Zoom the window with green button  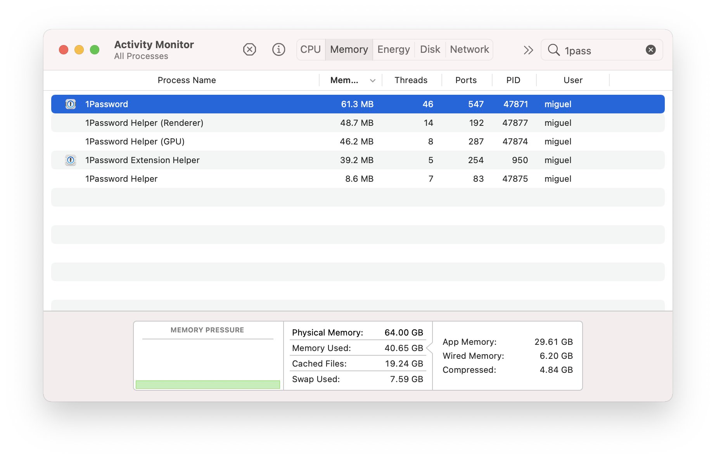pyautogui.click(x=95, y=50)
